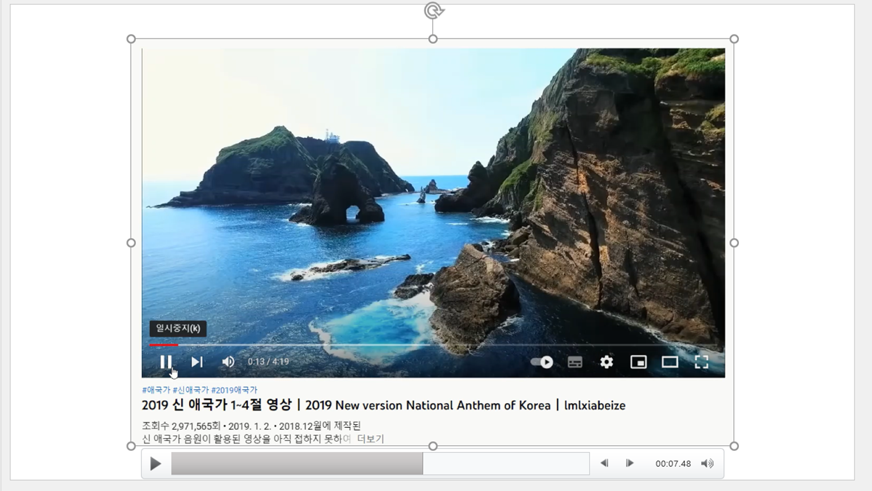
Task: Click the bottom-middle resize handle
Action: pos(433,446)
